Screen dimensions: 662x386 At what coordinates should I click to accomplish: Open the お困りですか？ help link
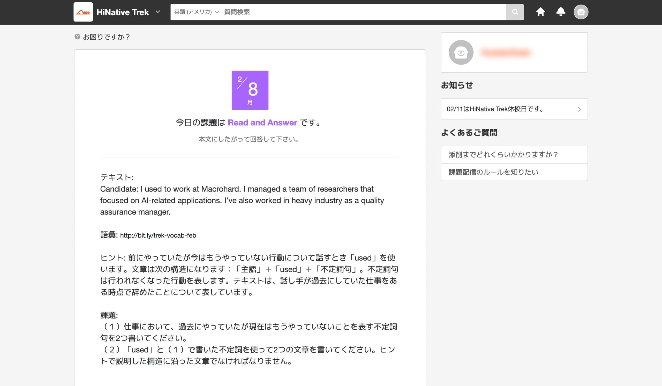[x=106, y=37]
